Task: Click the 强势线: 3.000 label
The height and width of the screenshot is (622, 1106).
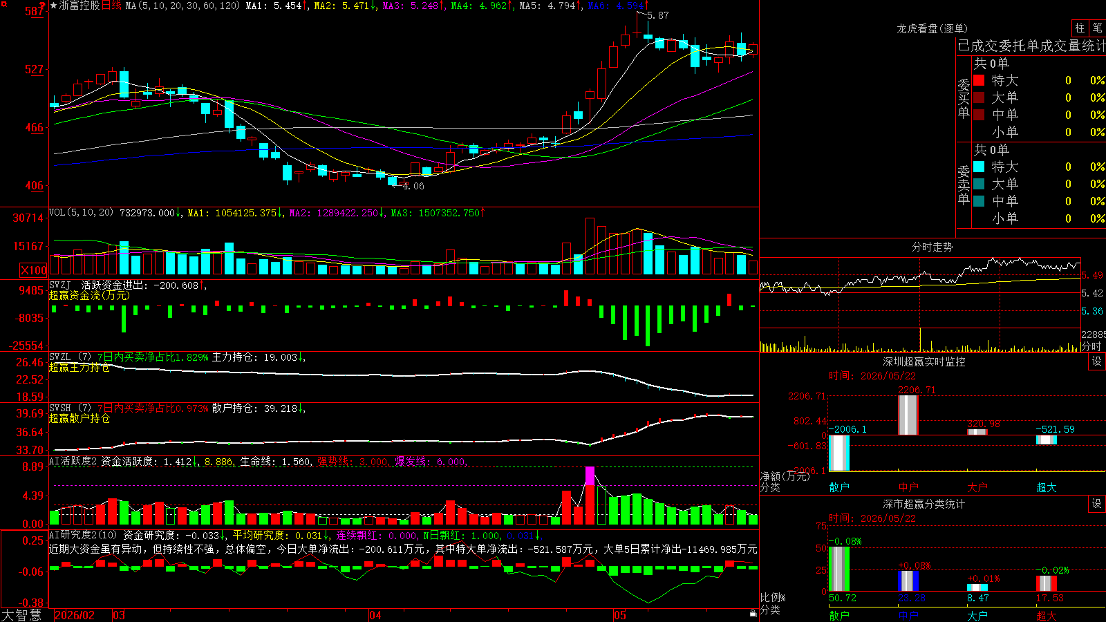Action: pyautogui.click(x=353, y=461)
